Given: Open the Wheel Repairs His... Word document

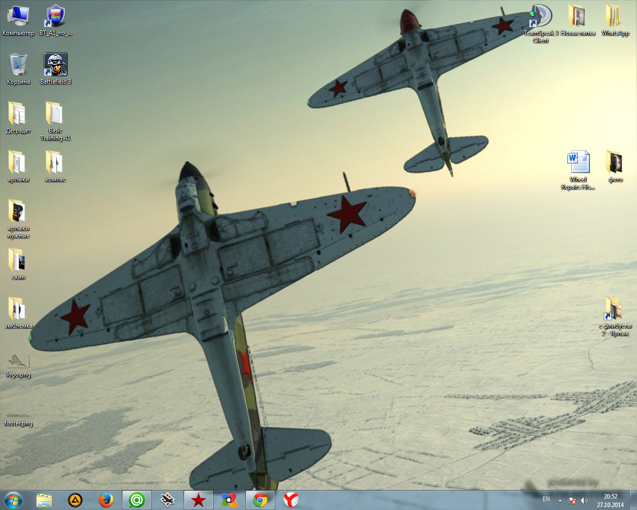Looking at the screenshot, I should [578, 170].
